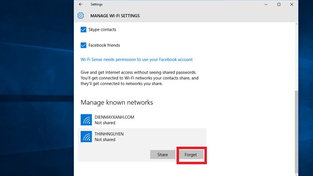Click the Skype contacts label
Viewport: 313px width, 176px height.
point(102,29)
